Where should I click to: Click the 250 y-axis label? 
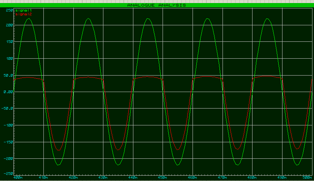[9, 10]
